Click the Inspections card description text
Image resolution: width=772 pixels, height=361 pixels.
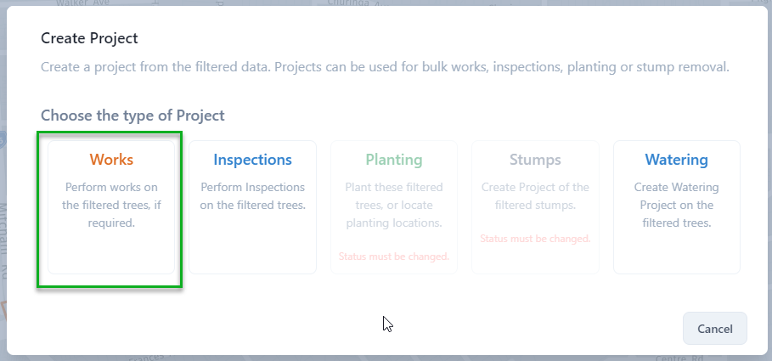coord(252,195)
